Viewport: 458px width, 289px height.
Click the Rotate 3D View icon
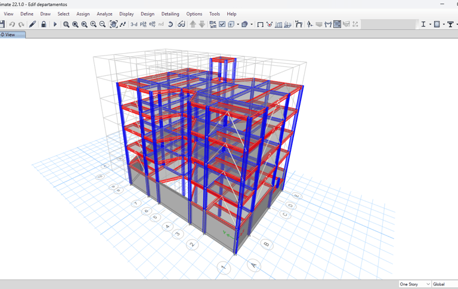coord(171,24)
